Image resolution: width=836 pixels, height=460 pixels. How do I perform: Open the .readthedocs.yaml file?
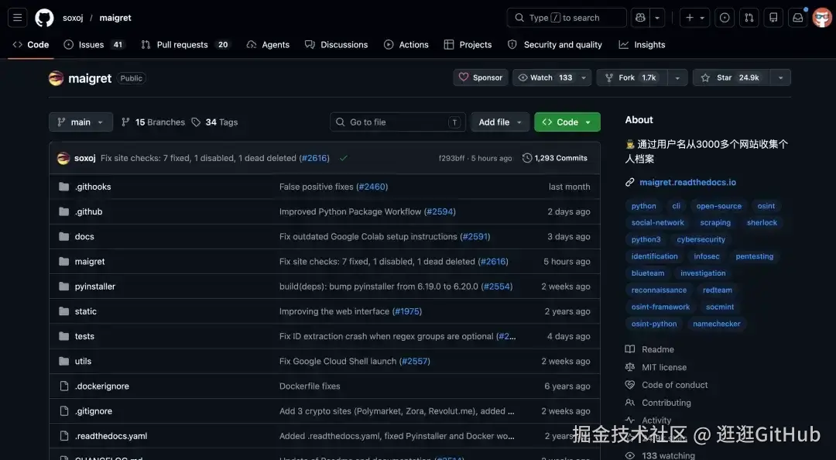click(111, 436)
